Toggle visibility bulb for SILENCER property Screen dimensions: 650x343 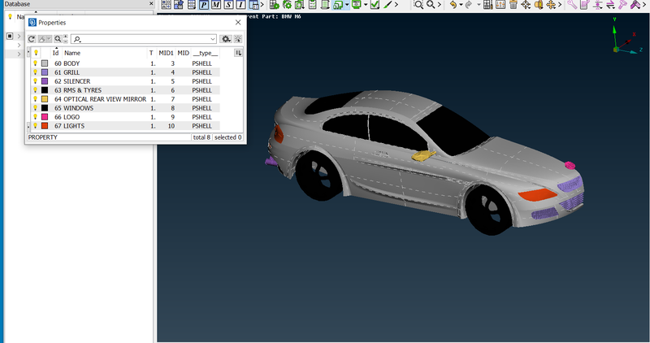click(x=35, y=81)
